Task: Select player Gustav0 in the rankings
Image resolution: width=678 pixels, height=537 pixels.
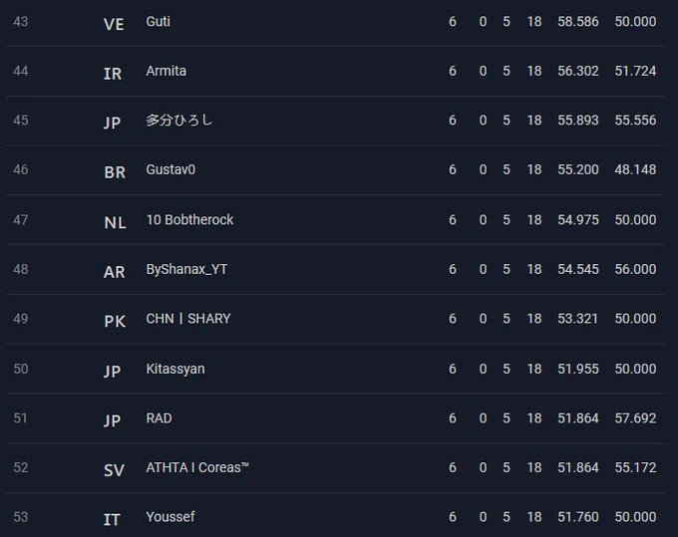Action: click(170, 169)
